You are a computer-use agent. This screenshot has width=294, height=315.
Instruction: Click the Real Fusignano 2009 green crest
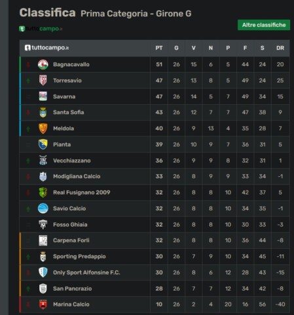point(43,193)
